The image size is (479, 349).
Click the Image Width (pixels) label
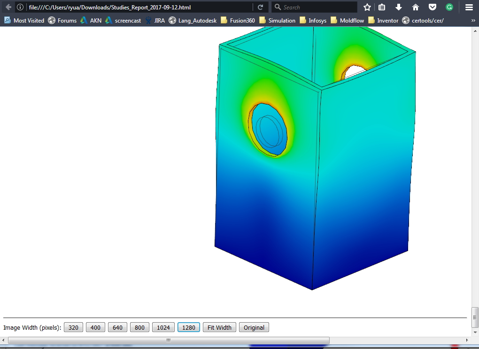[32, 327]
